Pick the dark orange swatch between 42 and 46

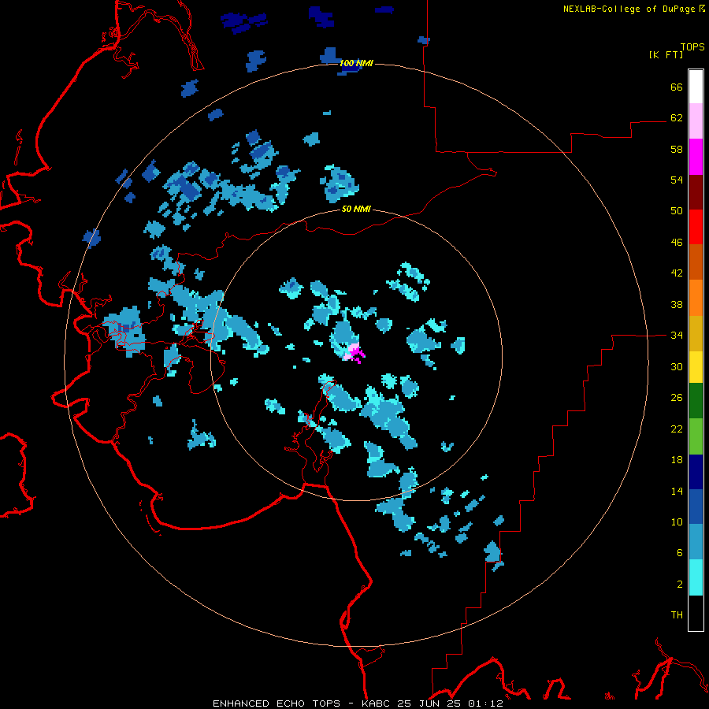click(x=696, y=262)
